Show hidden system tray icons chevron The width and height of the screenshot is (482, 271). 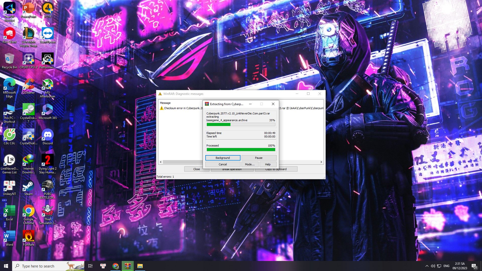pos(427,266)
